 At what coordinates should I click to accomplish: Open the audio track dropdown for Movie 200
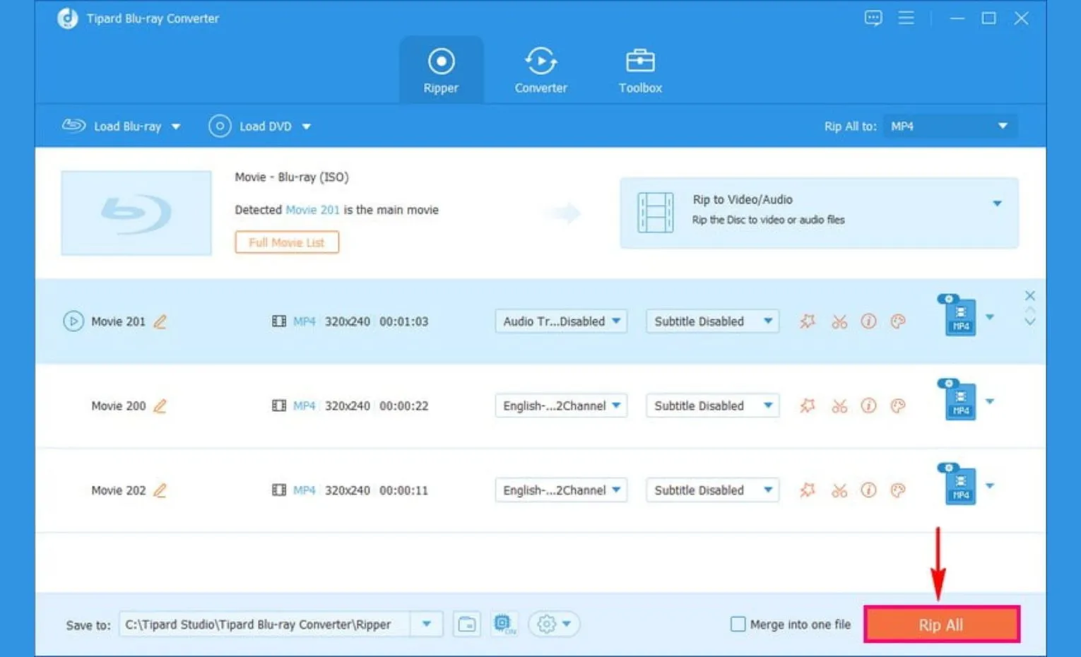(x=561, y=406)
